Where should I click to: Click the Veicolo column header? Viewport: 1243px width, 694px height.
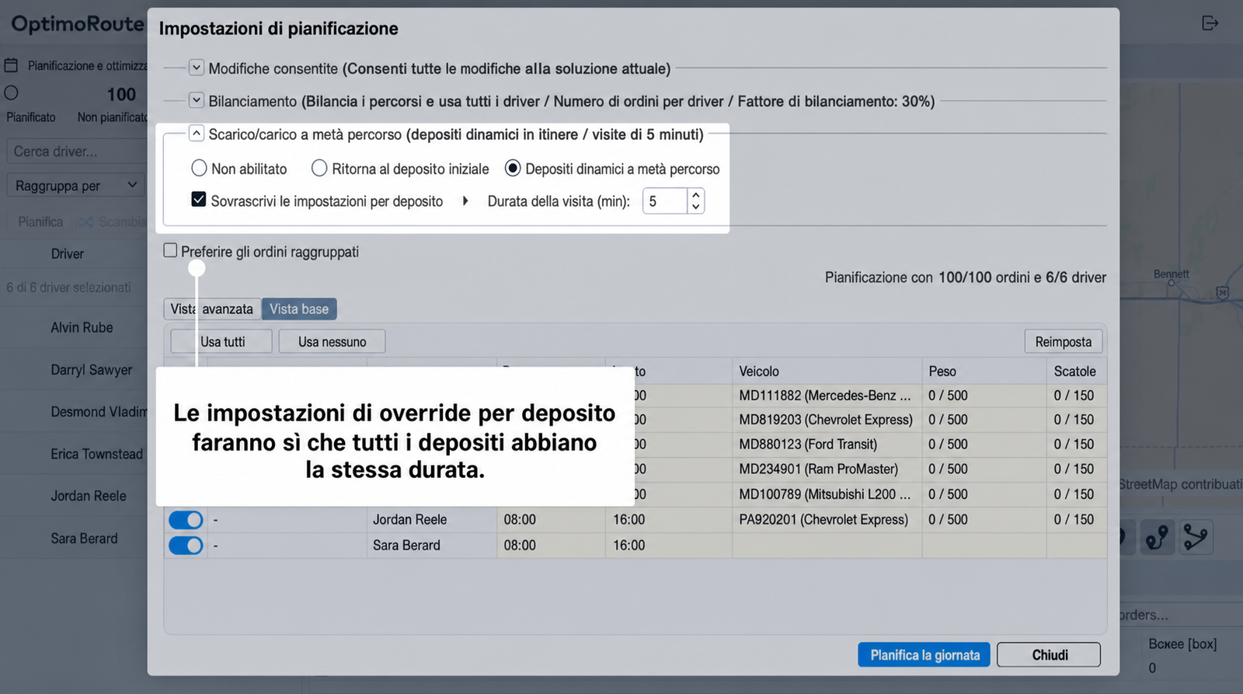pos(827,371)
